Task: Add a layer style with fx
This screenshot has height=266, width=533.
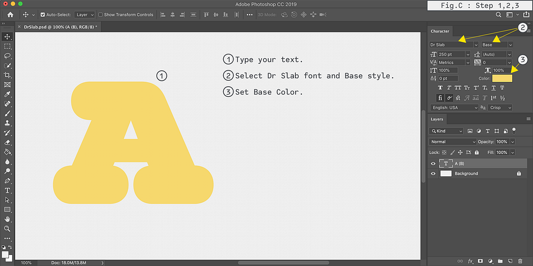Action: pyautogui.click(x=471, y=261)
